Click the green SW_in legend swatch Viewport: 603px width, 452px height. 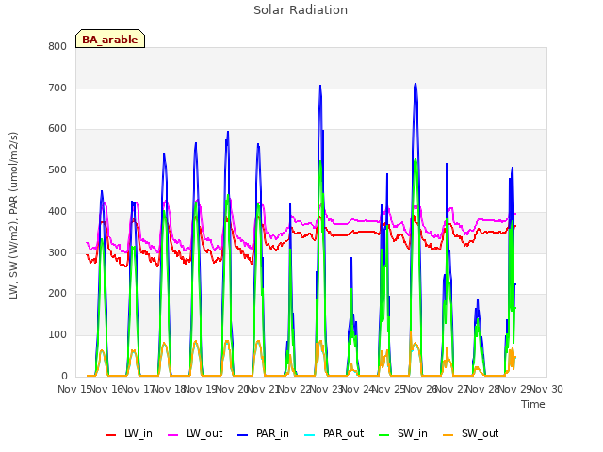(384, 435)
